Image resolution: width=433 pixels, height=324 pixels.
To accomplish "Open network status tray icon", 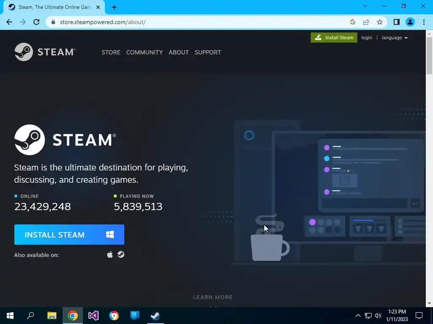I will click(368, 316).
